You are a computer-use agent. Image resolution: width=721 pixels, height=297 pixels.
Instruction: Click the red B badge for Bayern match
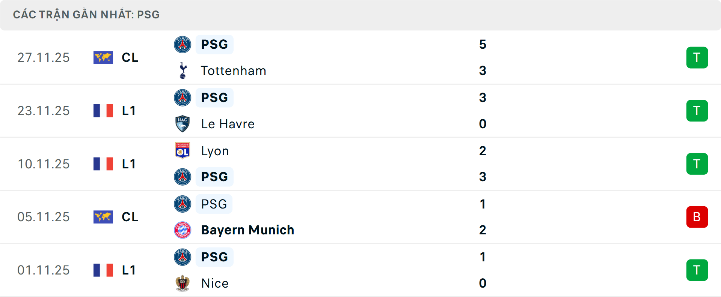tap(697, 217)
